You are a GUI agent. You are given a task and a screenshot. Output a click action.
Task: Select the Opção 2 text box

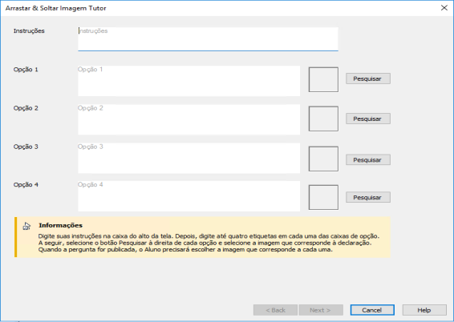click(x=188, y=119)
